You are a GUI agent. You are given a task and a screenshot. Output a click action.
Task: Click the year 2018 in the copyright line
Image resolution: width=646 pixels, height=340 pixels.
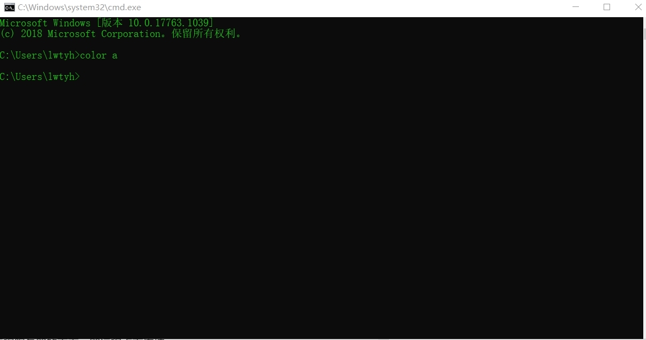(x=32, y=34)
